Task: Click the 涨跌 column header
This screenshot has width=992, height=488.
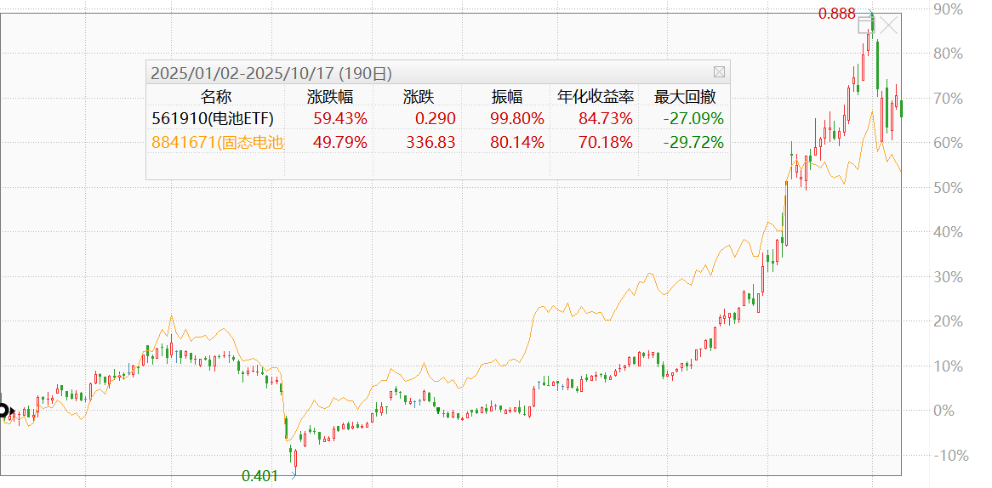Action: [419, 96]
